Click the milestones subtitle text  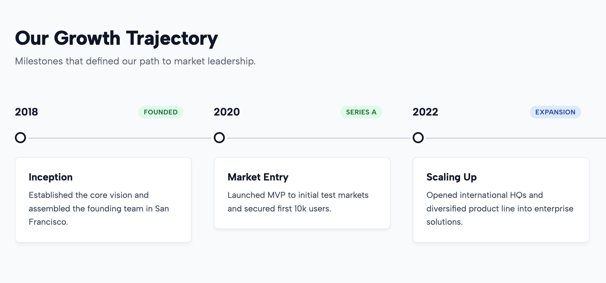click(135, 61)
